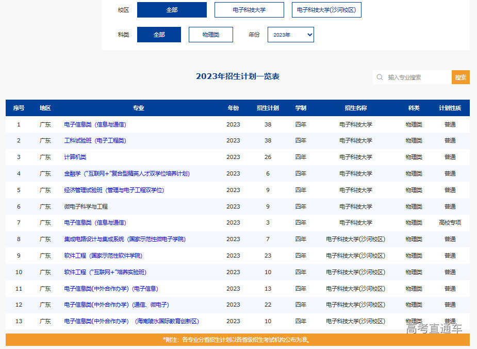Open the 年份 2023年 dropdown

coord(291,35)
